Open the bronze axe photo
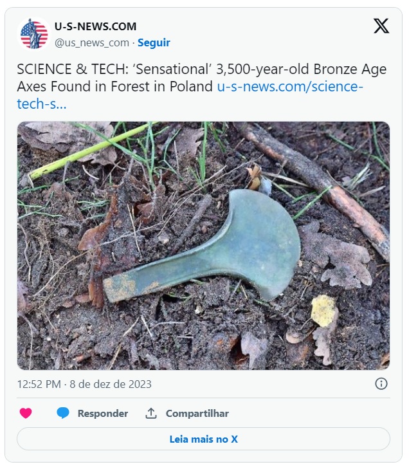Image resolution: width=409 pixels, height=469 pixels. pyautogui.click(x=203, y=245)
